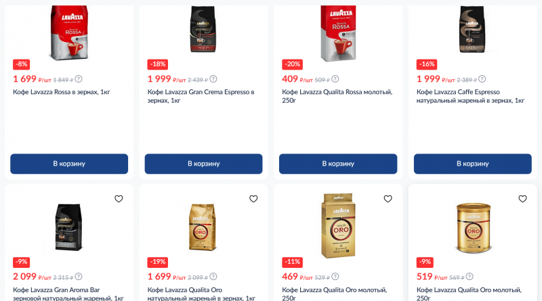
Task: Click Lavazza Qualita Oro gold tin image
Action: 473,228
